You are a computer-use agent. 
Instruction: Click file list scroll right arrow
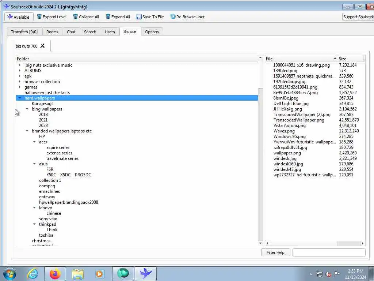363,243
